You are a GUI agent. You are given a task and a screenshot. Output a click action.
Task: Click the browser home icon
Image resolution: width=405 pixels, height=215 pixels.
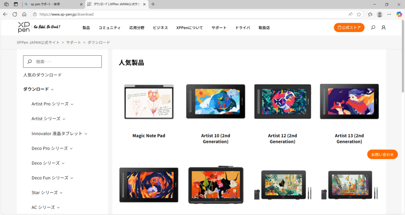click(24, 14)
